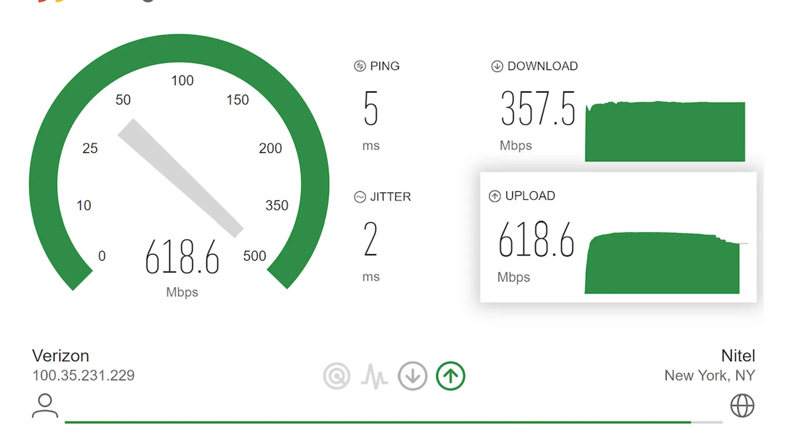Click the New York, NY server location
Viewport: 794px width, 441px height.
(x=710, y=375)
